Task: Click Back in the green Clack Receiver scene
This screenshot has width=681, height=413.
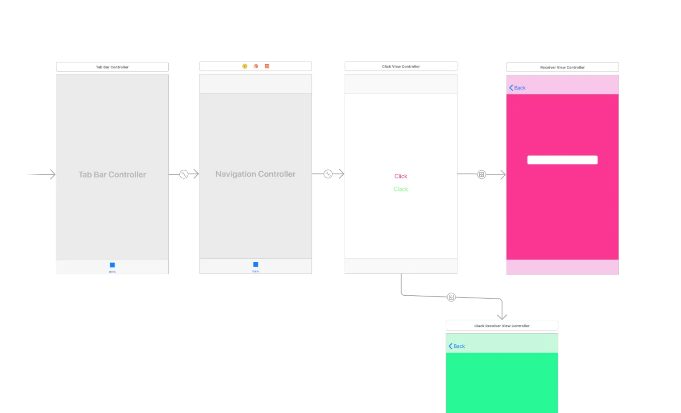Action: point(457,346)
